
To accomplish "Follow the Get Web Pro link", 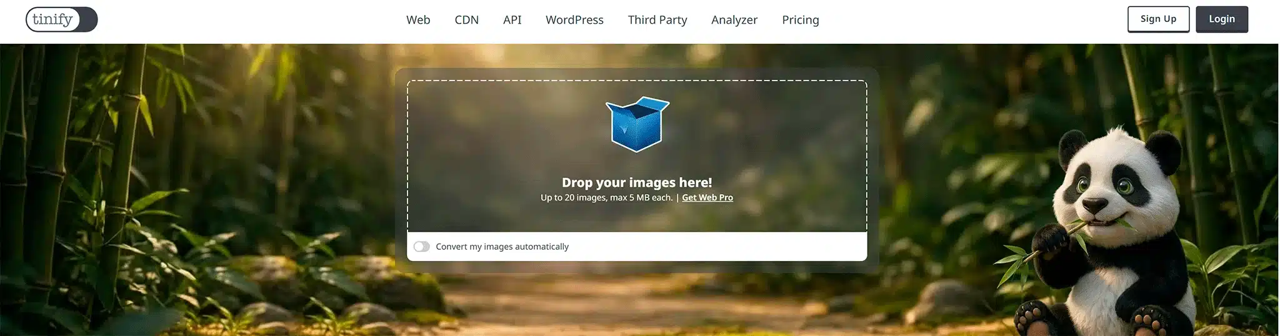I will tap(707, 197).
